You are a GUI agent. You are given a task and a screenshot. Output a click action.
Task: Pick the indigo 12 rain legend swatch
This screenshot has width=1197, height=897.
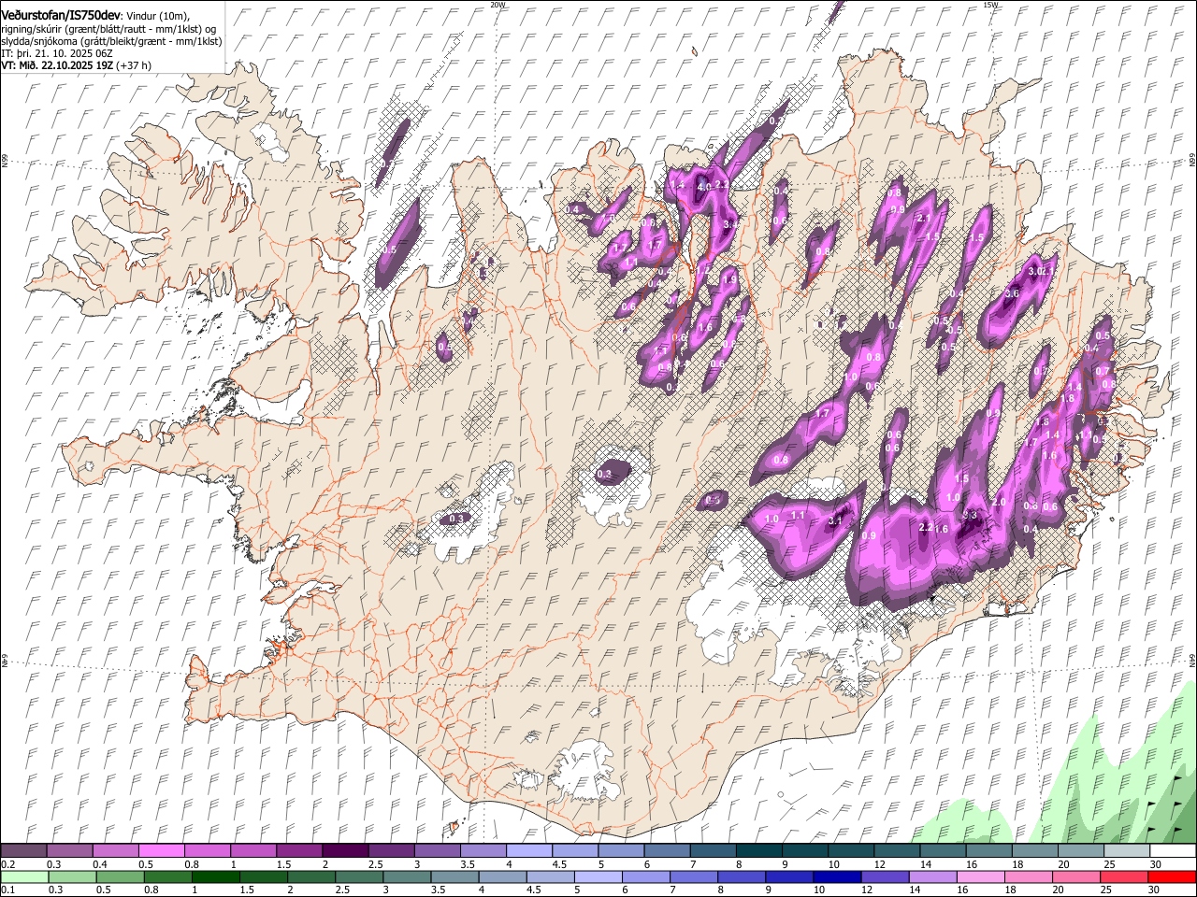point(885,876)
